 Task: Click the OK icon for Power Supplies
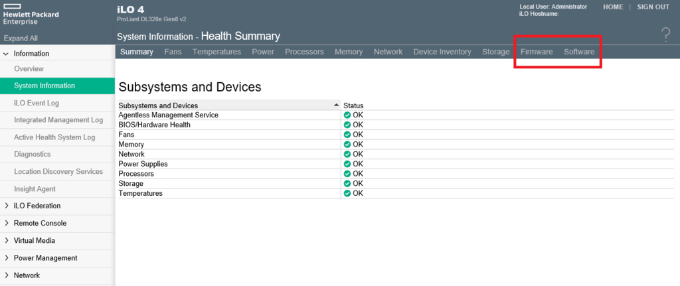tap(347, 164)
